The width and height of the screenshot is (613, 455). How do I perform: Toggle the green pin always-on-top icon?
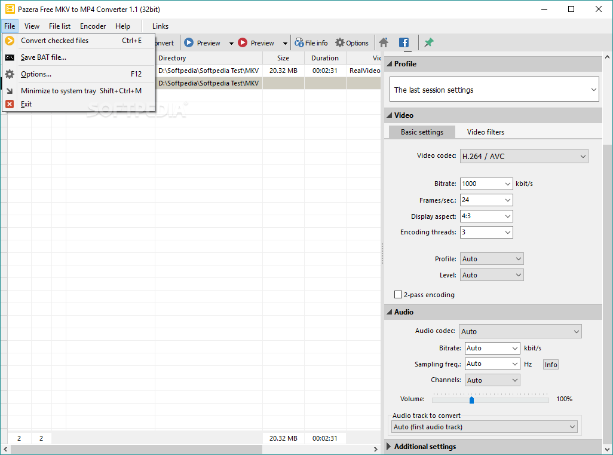click(x=429, y=42)
